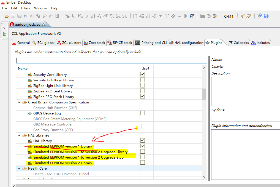Click the small T text size icon
Screen dimensions: 280x187
(x=161, y=16)
